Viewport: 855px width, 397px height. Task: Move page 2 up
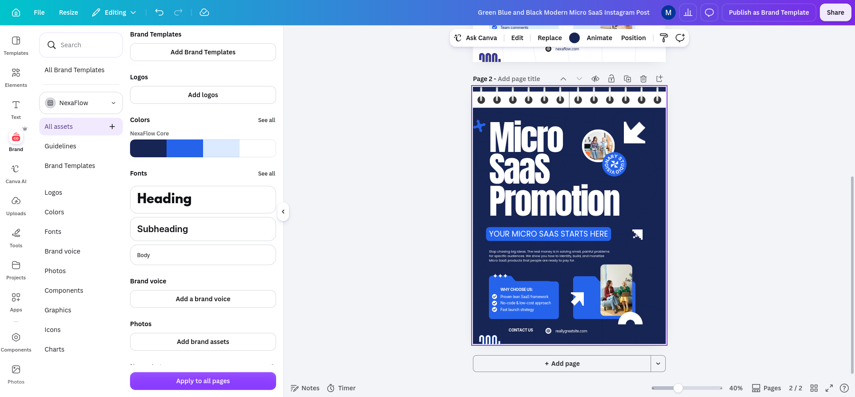563,79
